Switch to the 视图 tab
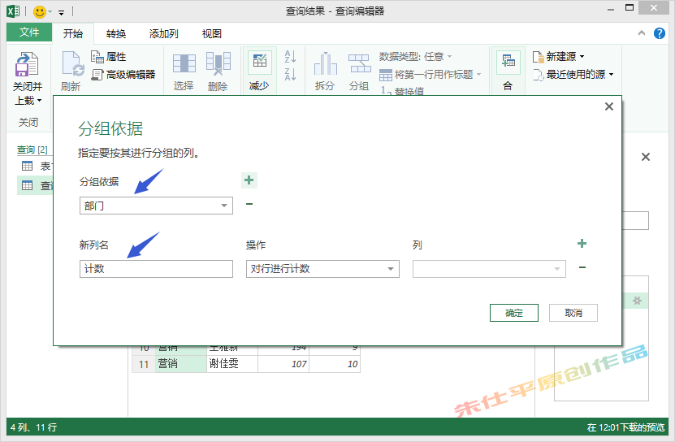 click(211, 33)
